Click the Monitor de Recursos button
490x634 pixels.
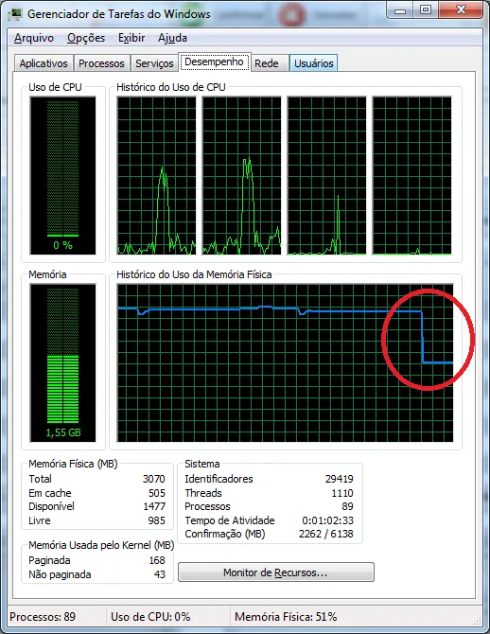(x=275, y=572)
